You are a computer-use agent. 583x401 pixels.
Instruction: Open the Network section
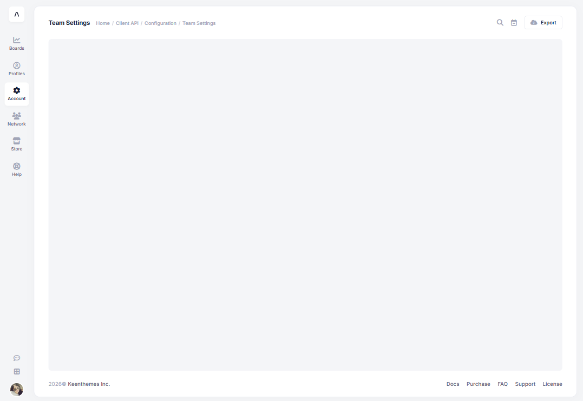[17, 119]
